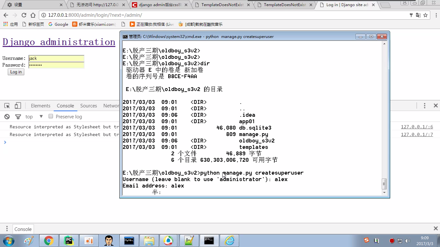Click the Sogou input method tray icon

tap(366, 240)
